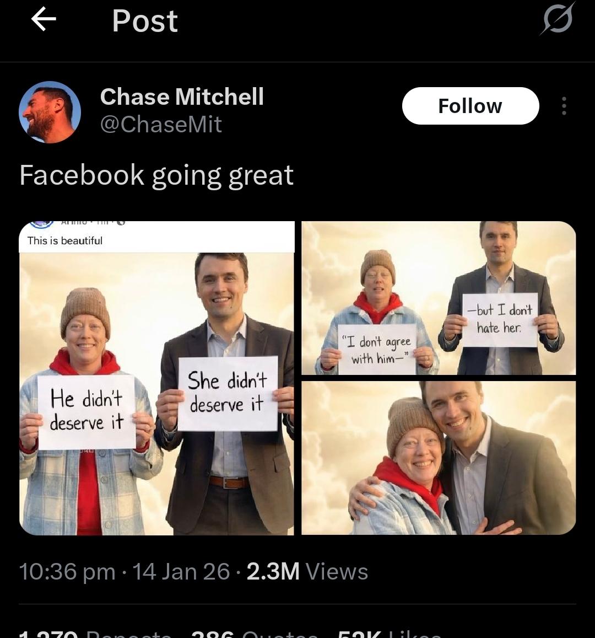Viewport: 595px width, 638px height.
Task: Tap the back arrow
Action: click(44, 20)
